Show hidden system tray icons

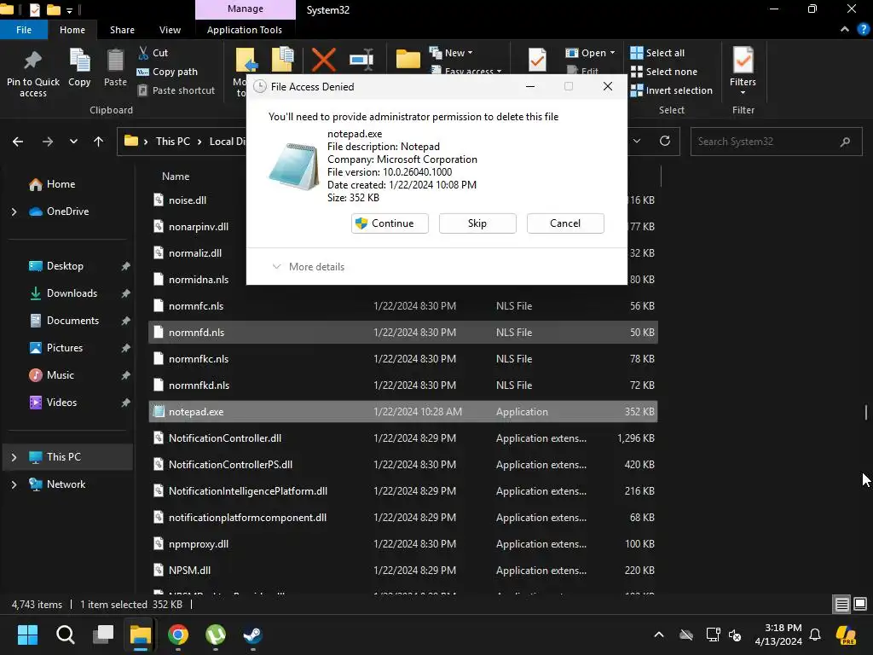tap(659, 635)
